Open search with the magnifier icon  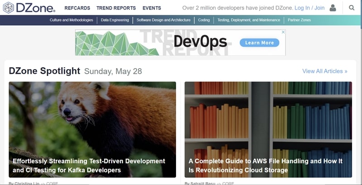pos(352,8)
